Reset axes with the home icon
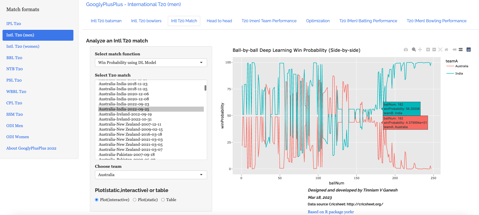This screenshot has width=479, height=215. (446, 50)
